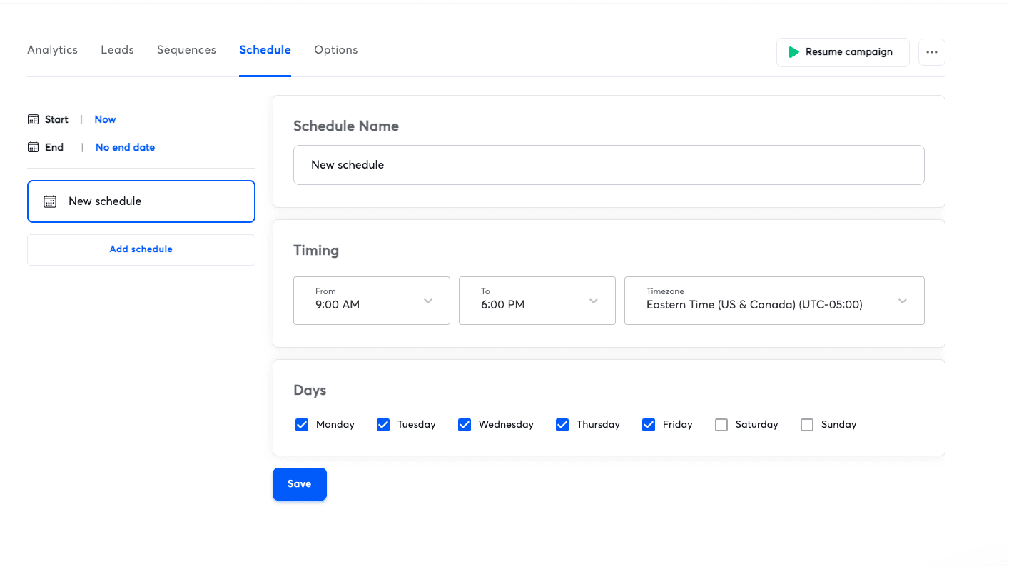Click the calendar icon next to Start
The image size is (1009, 567).
click(33, 119)
